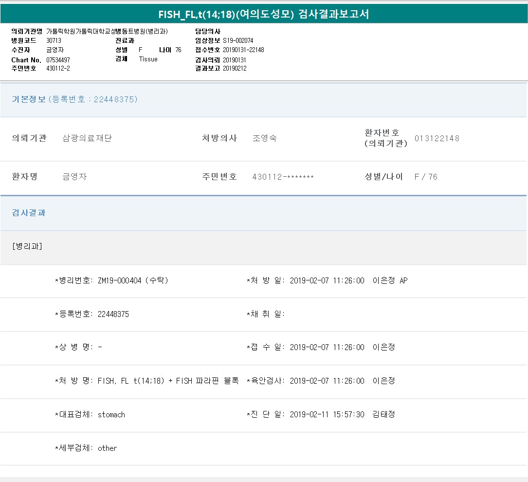Select Chart No. value 07534497

58,60
